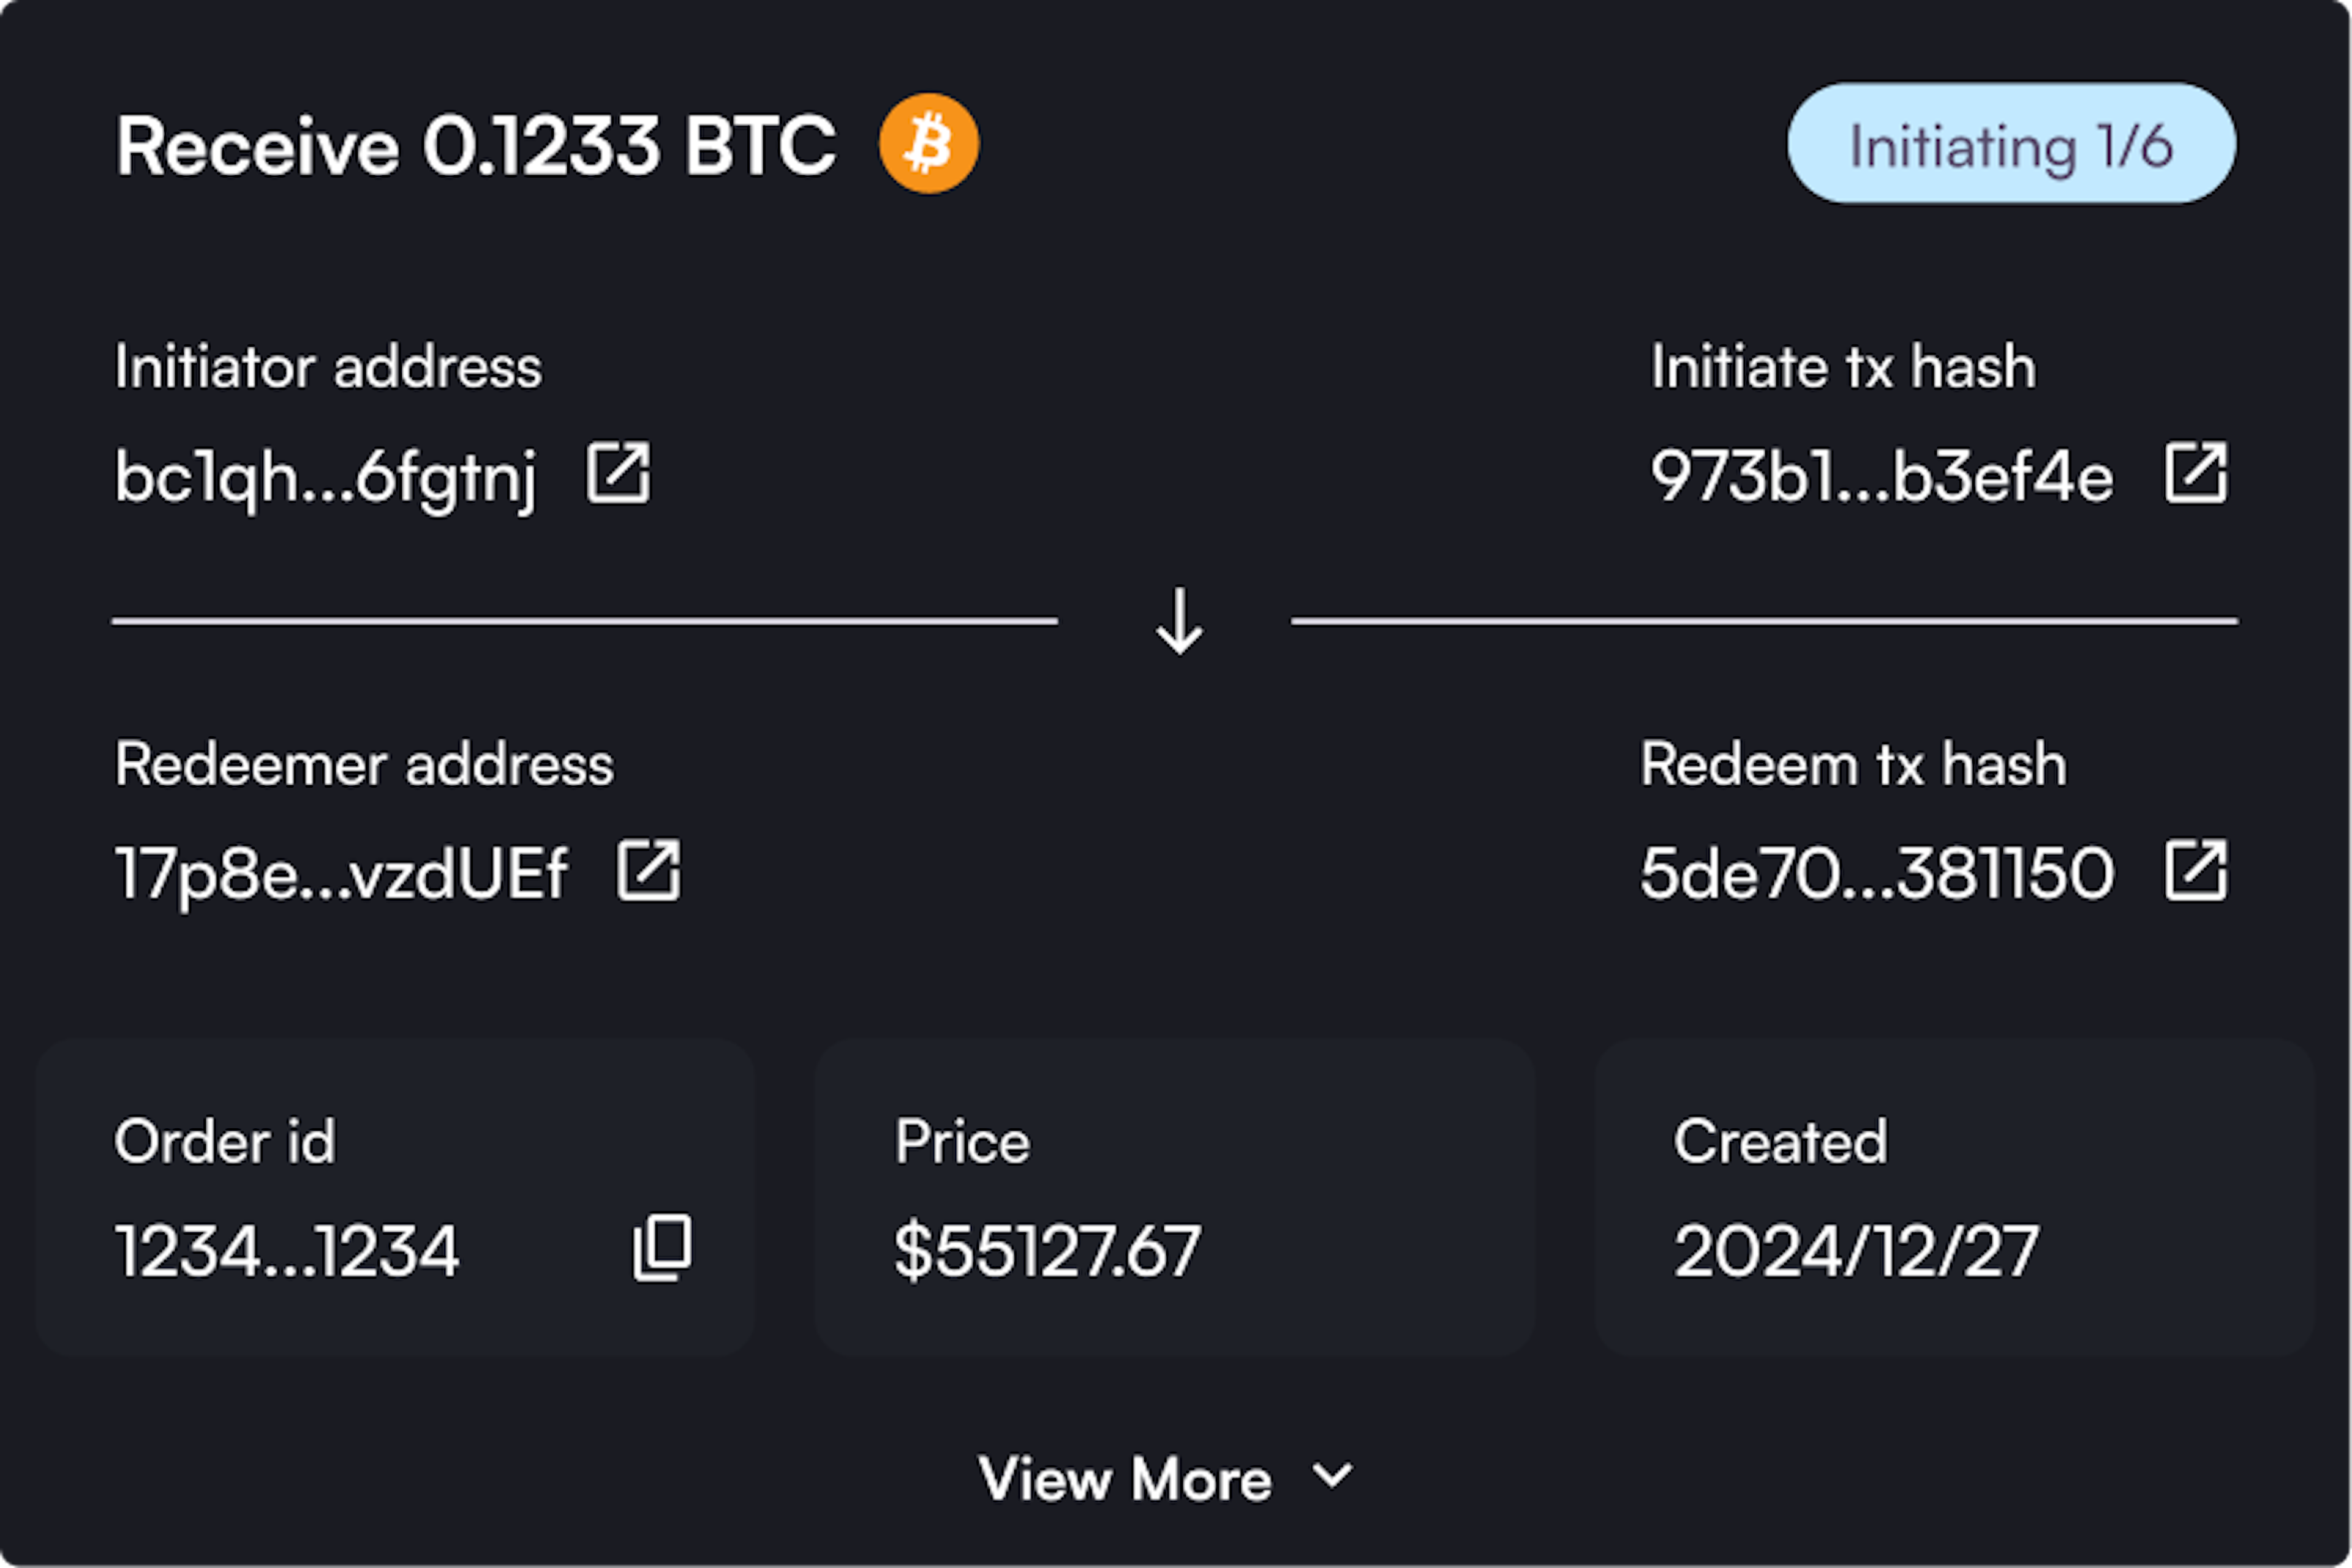This screenshot has height=1568, width=2352.
Task: Click the View More text
Action: pyautogui.click(x=1125, y=1479)
